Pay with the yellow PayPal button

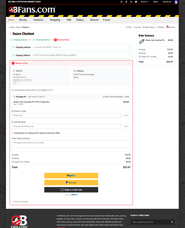pos(71,176)
